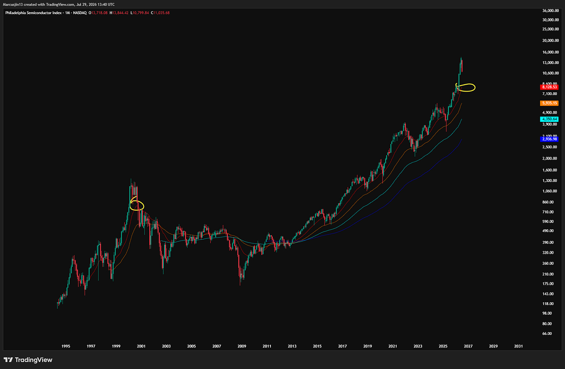
Task: Click the 2031 label on the time axis
Action: (518, 346)
